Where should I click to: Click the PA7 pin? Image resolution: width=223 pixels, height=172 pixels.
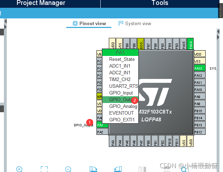coord(140,141)
